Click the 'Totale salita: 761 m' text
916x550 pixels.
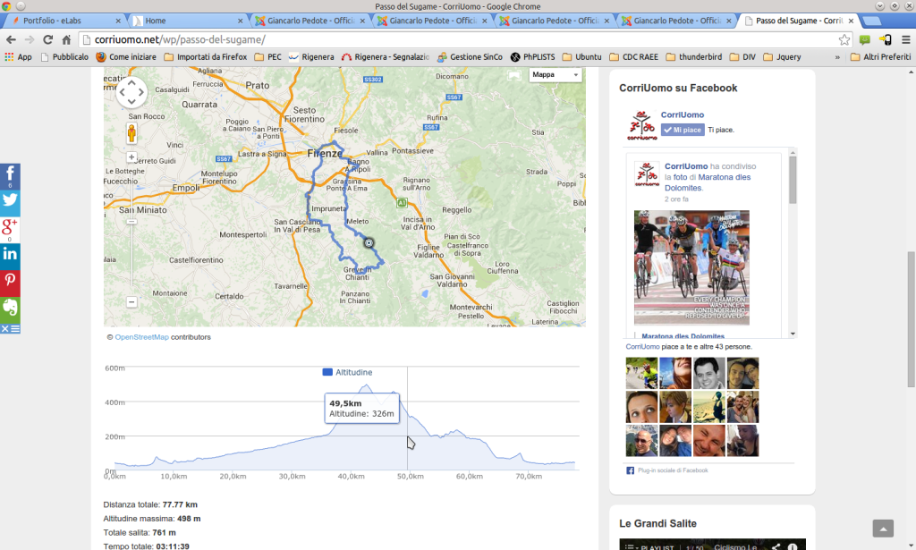point(140,532)
